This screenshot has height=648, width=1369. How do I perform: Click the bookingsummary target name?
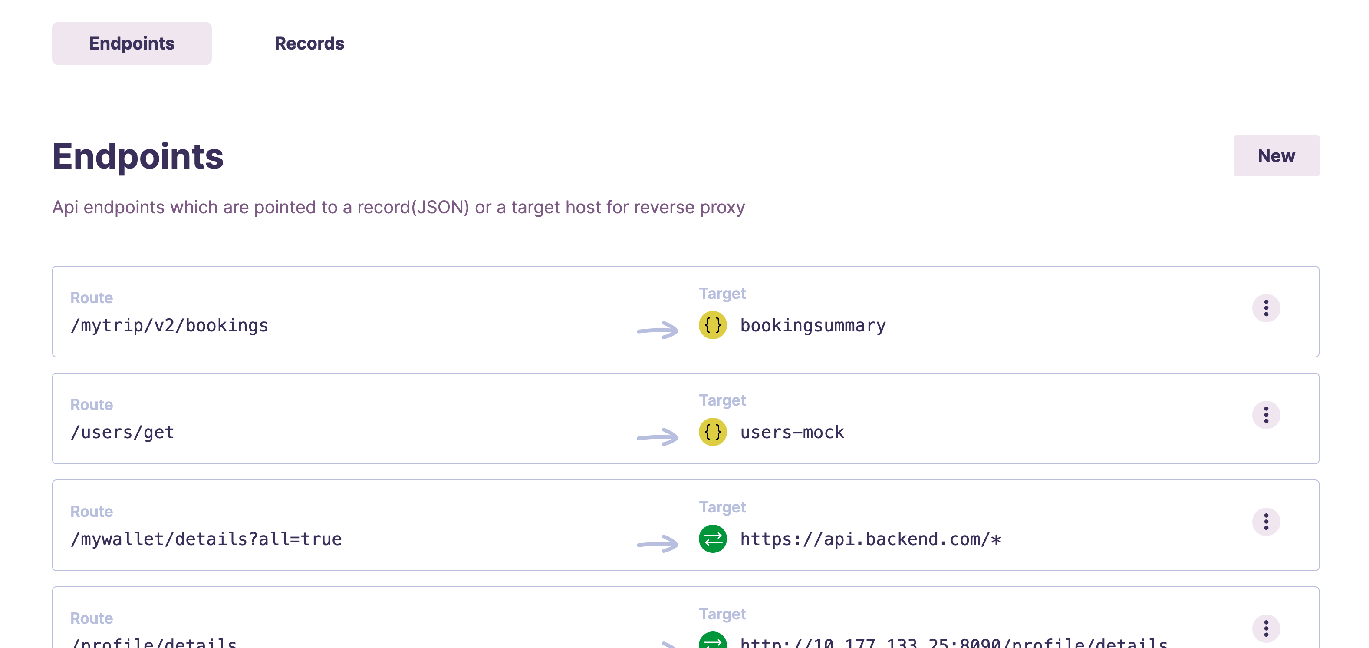(x=813, y=325)
